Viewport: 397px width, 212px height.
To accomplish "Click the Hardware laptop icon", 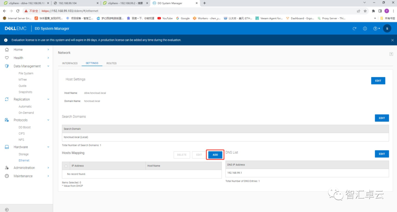I will tap(7, 147).
